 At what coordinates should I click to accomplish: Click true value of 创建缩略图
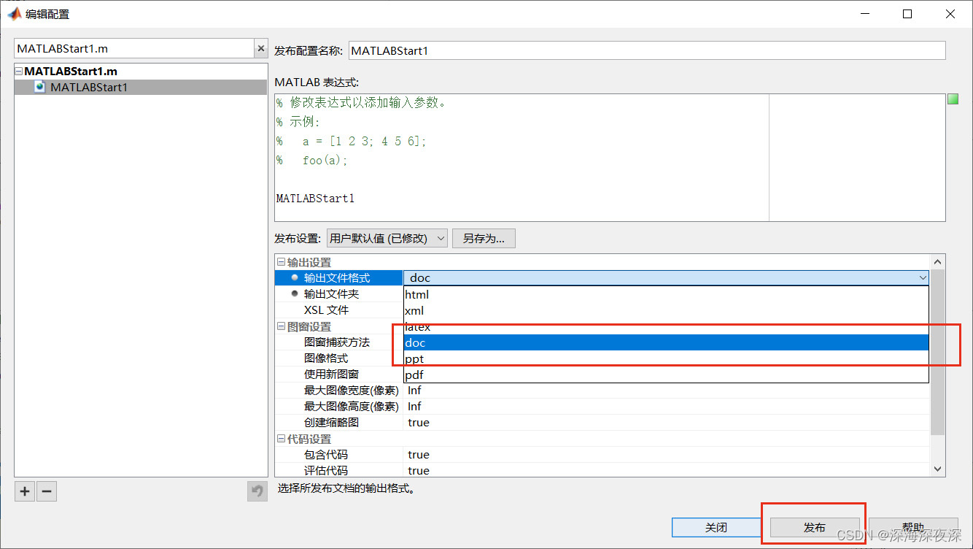pyautogui.click(x=419, y=422)
